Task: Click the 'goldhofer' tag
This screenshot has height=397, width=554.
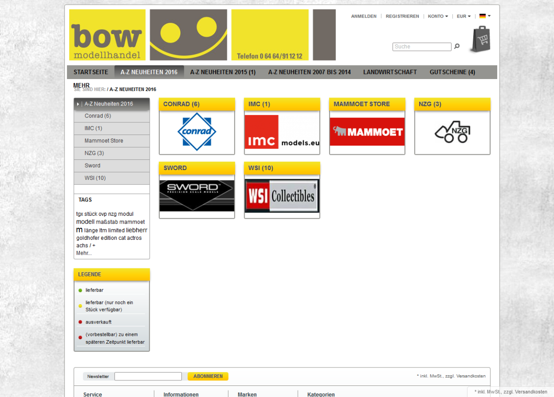Action: (88, 238)
